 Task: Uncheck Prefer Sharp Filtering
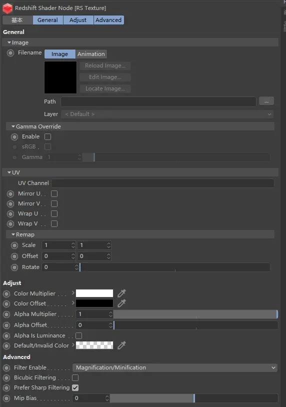click(x=75, y=387)
